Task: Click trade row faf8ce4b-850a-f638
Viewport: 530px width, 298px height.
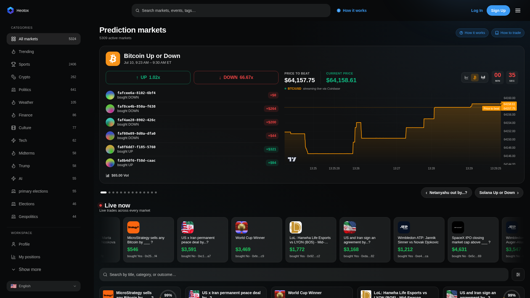Action: tap(192, 109)
